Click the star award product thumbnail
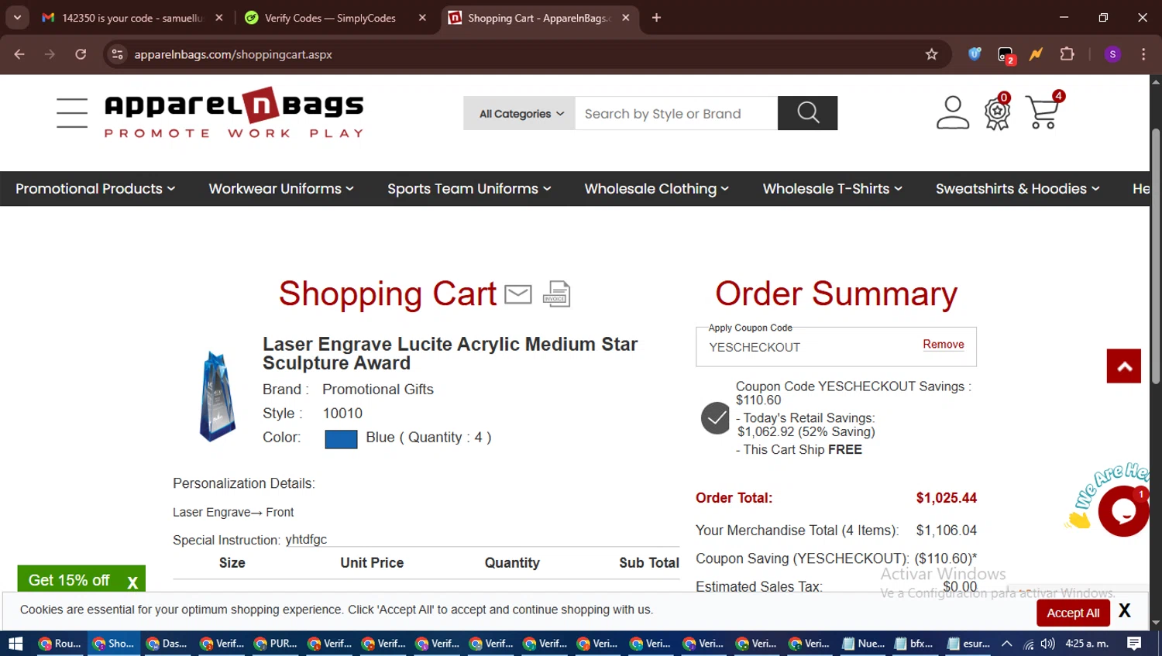Image resolution: width=1162 pixels, height=656 pixels. (218, 396)
